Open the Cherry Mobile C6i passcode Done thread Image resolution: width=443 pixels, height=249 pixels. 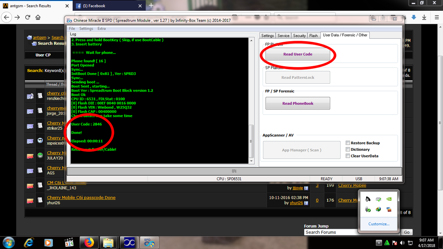81,197
